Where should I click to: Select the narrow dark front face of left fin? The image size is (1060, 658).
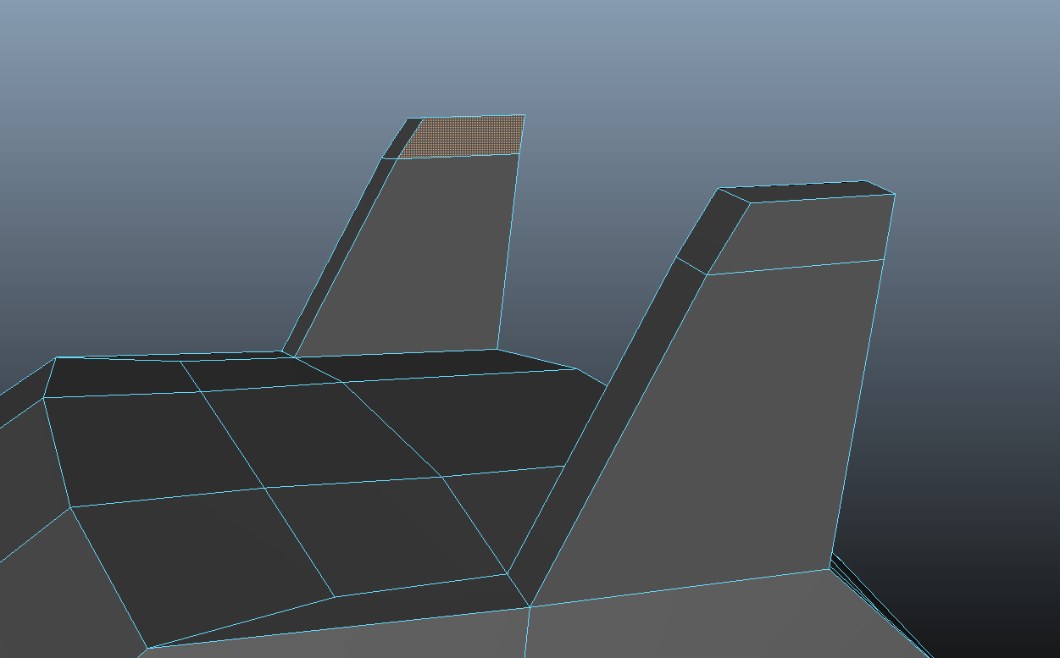click(x=339, y=254)
